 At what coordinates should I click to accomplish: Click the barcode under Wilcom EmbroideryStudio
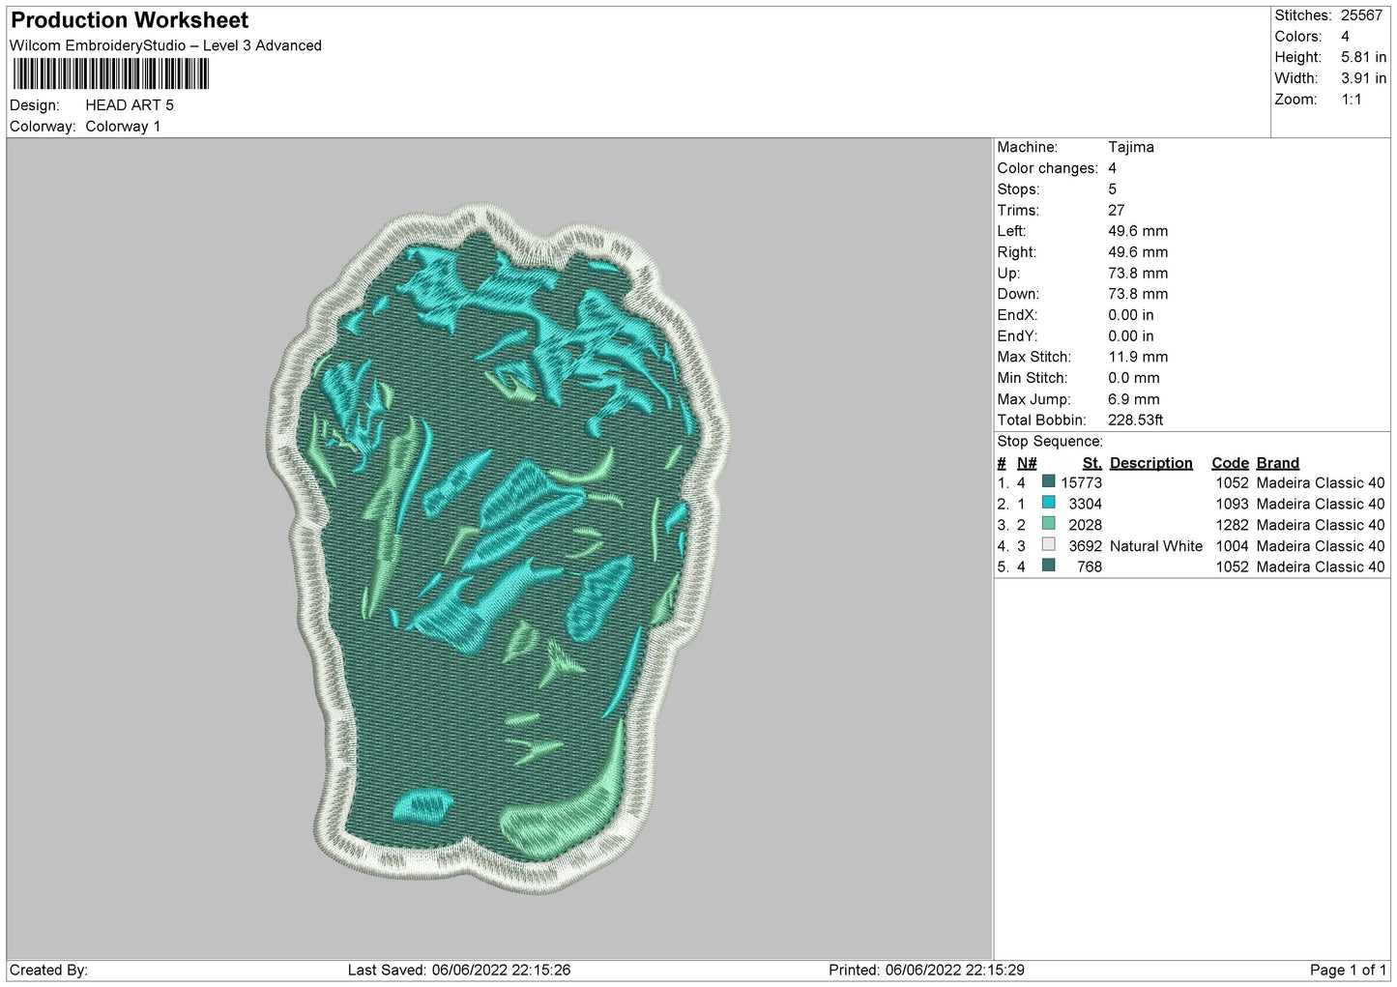click(111, 74)
